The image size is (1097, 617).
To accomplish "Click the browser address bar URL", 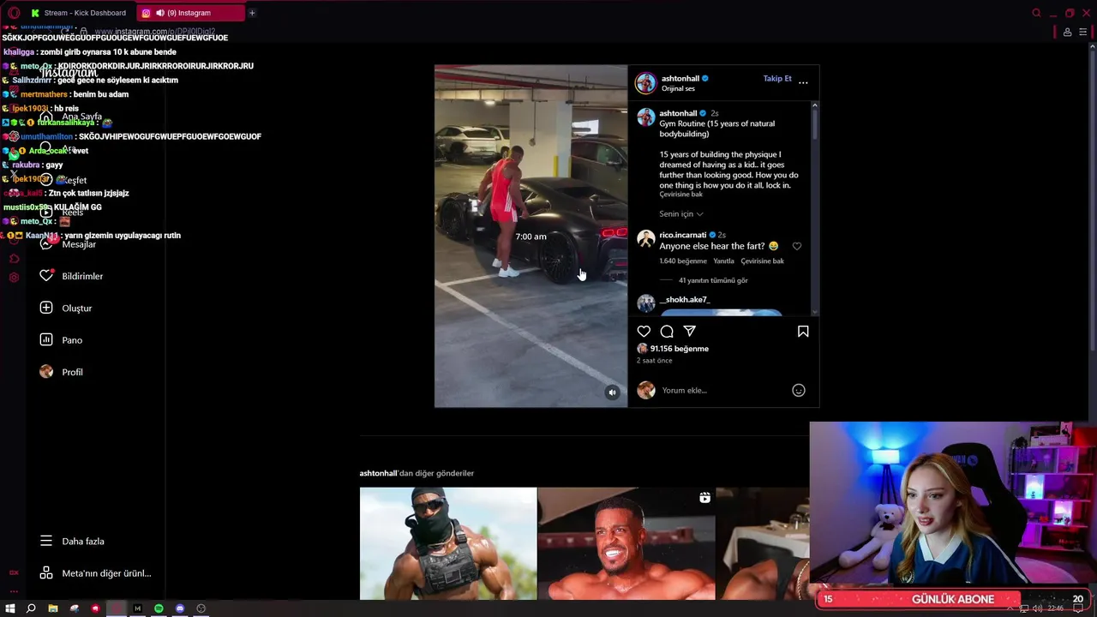I will 154,33.
